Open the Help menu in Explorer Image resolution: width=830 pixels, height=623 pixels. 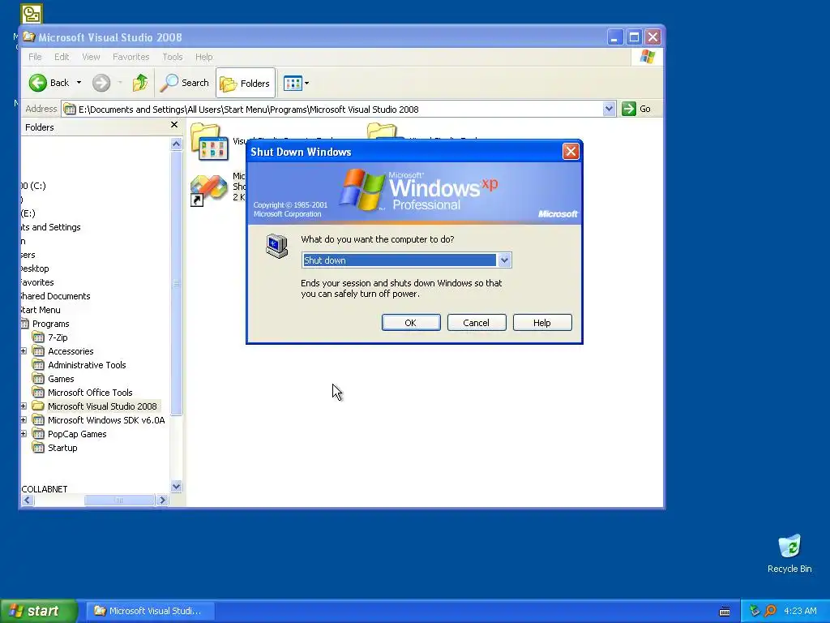203,57
